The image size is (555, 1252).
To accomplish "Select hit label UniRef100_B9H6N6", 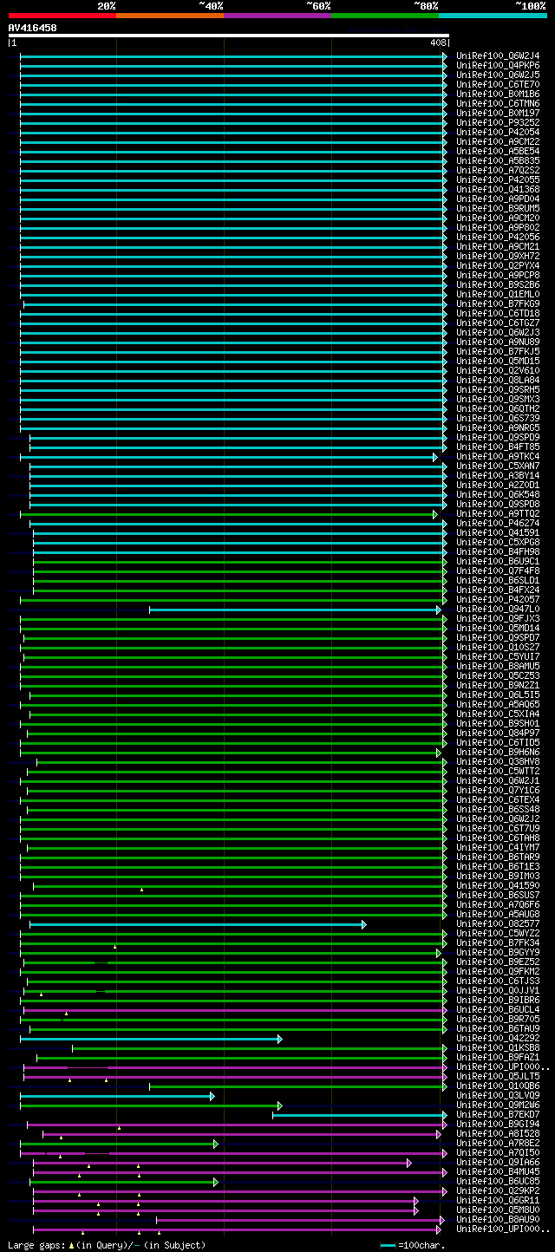I will [498, 753].
